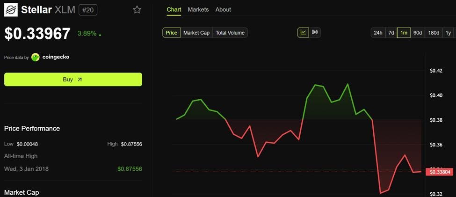Choose the 180d time range

point(434,33)
